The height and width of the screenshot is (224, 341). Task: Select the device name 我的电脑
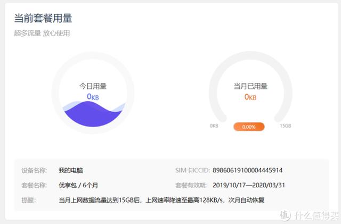pos(71,170)
